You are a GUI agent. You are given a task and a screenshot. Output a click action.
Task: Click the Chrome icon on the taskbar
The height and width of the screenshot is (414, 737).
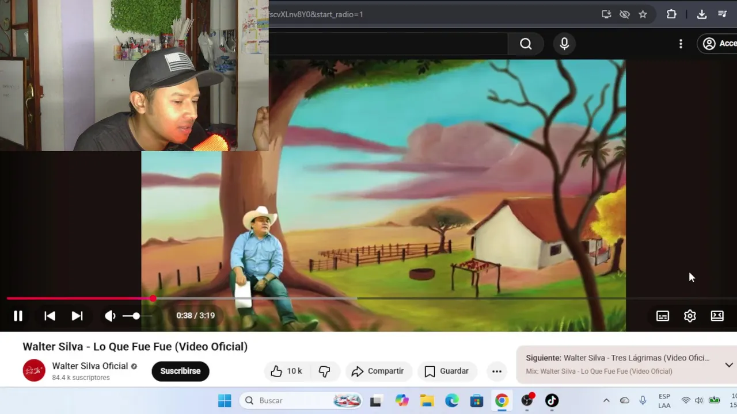point(502,401)
